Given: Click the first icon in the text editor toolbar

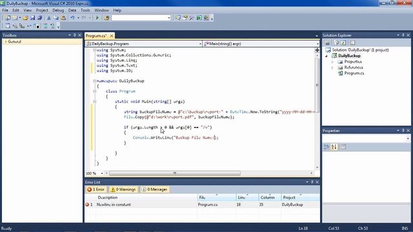Looking at the screenshot, I should pos(8,26).
